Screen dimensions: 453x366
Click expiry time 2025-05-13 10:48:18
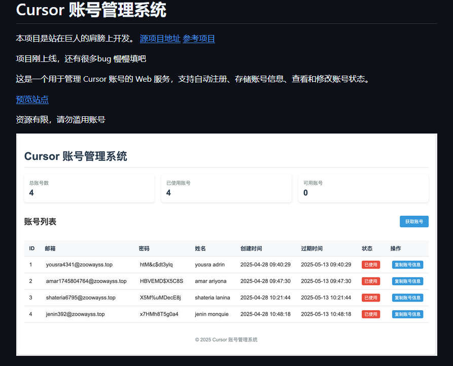(326, 314)
